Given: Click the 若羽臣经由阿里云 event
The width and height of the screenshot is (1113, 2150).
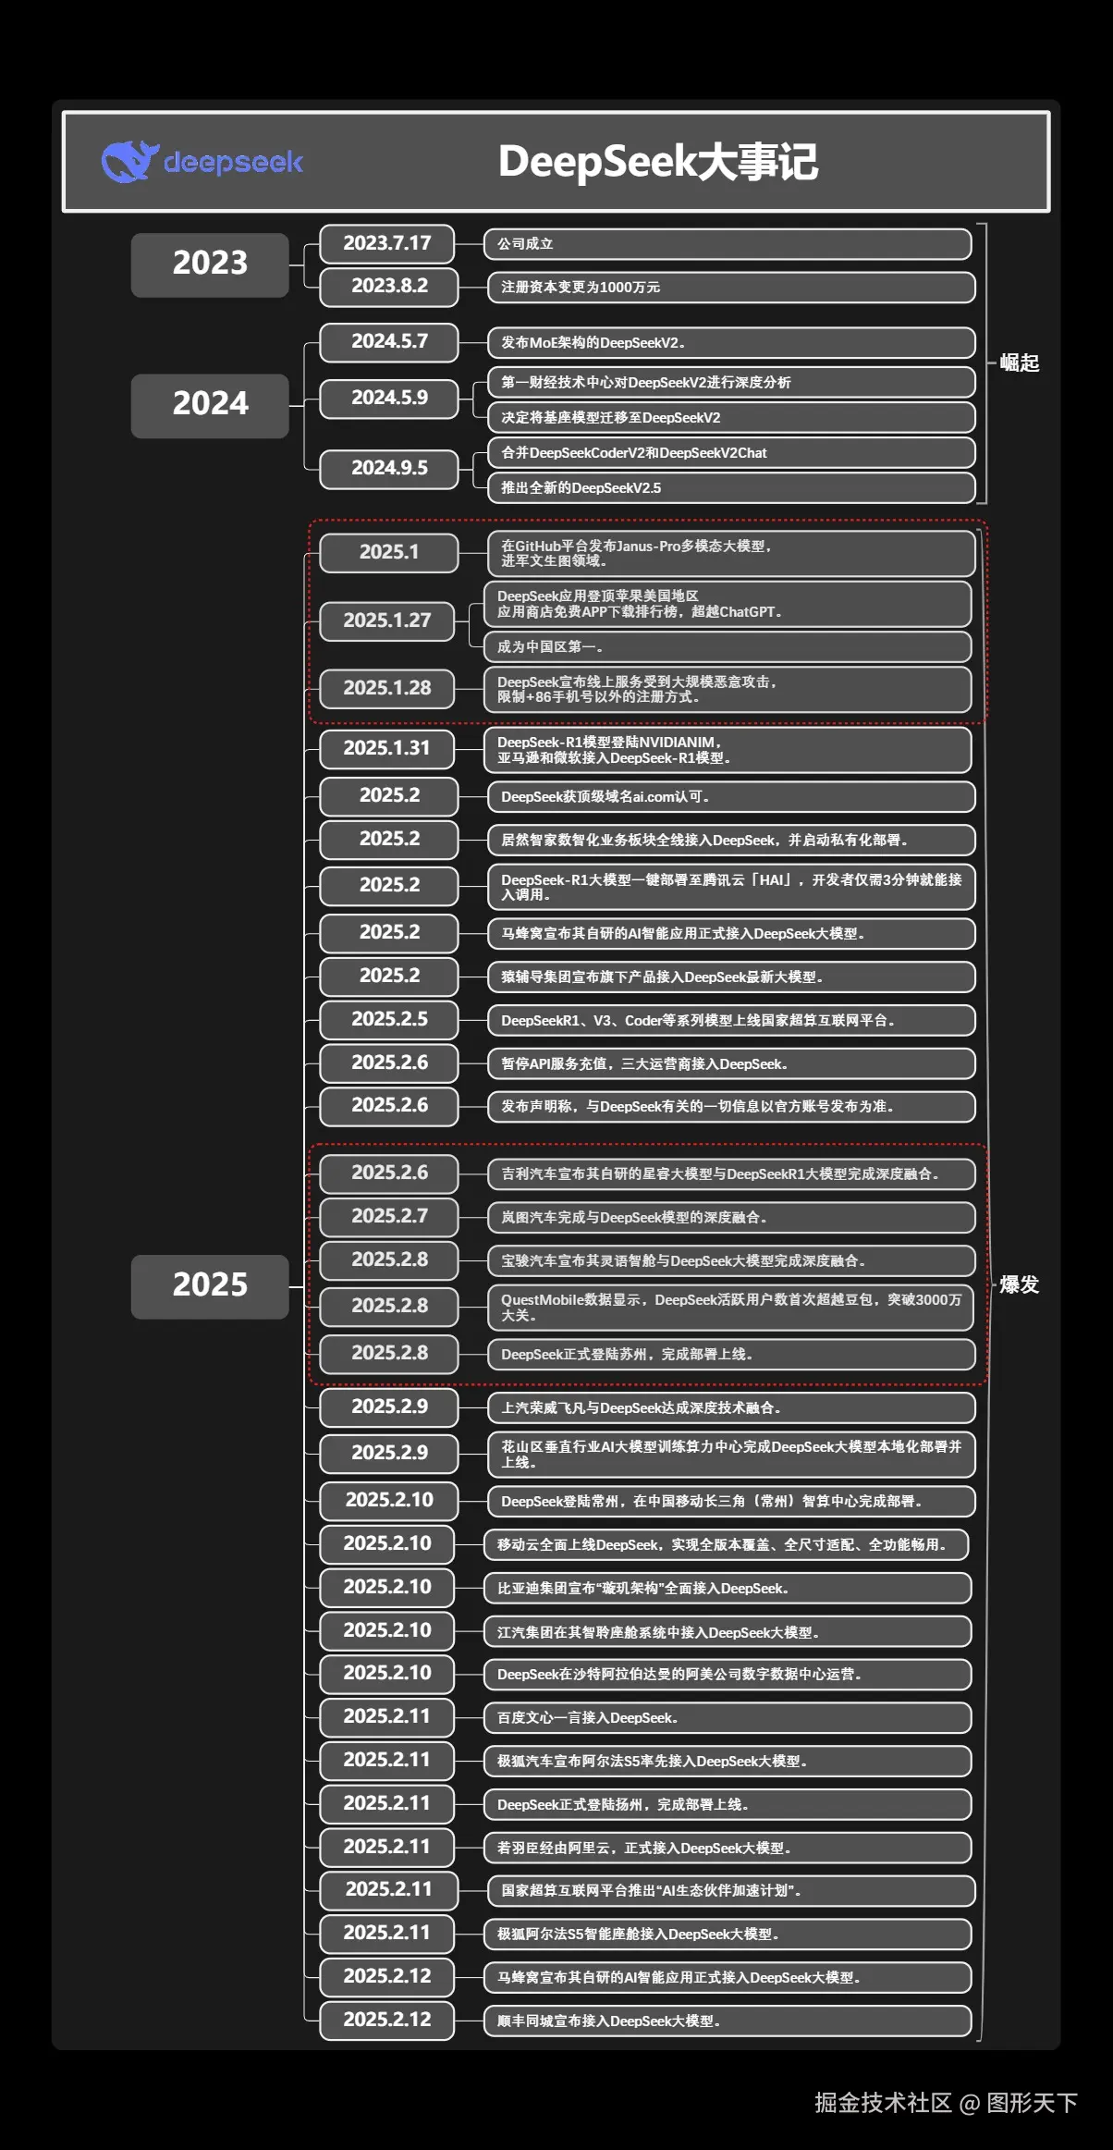Looking at the screenshot, I should [728, 1849].
